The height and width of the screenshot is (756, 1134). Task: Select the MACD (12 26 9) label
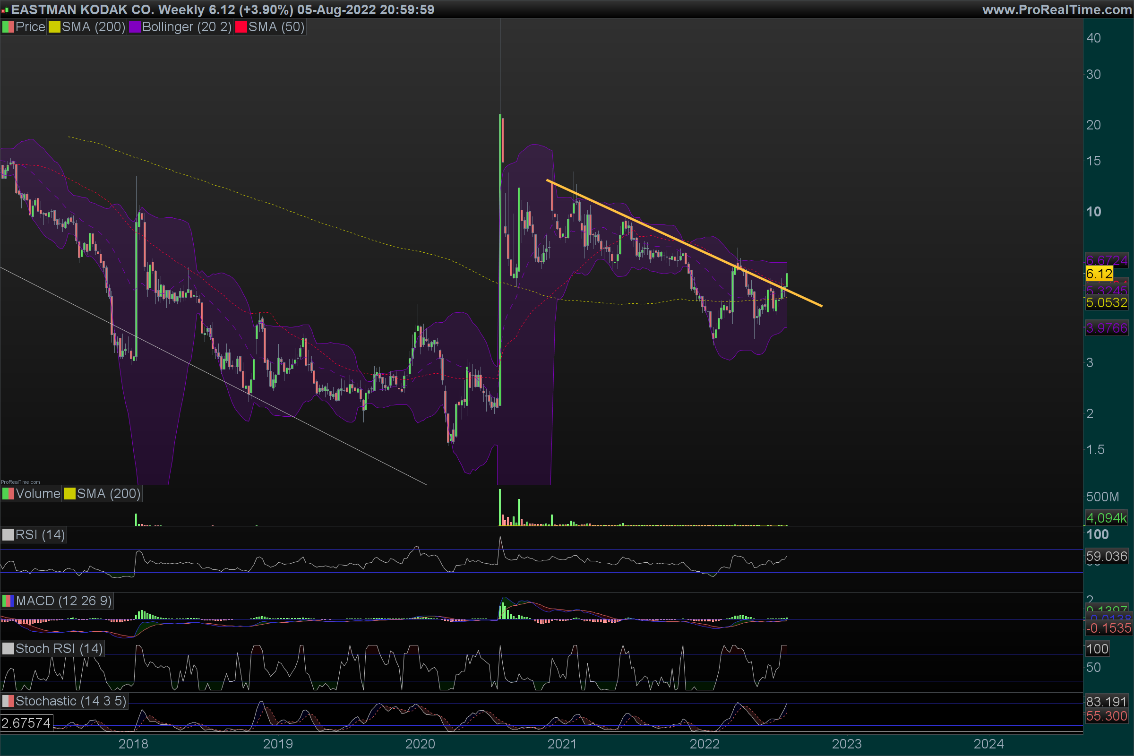coord(63,601)
